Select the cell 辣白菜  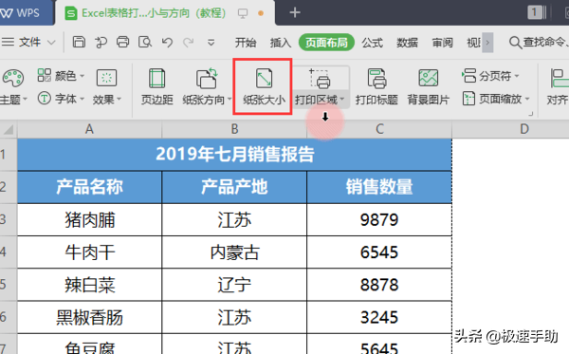tap(89, 285)
